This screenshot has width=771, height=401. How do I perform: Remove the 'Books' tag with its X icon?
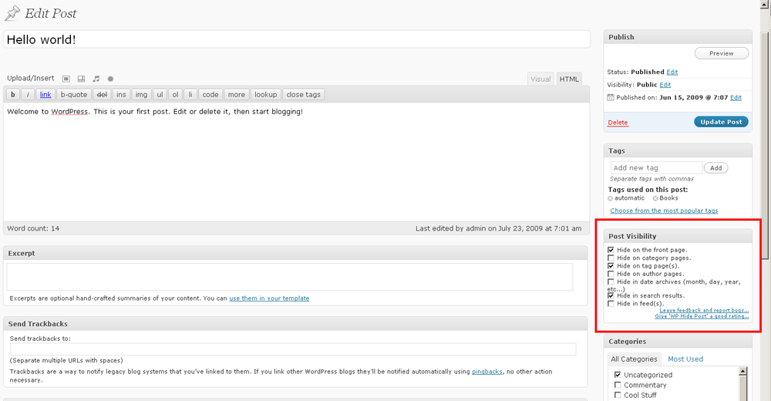[655, 198]
